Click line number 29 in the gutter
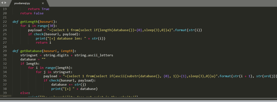The image size is (277, 102). [x=5, y=51]
